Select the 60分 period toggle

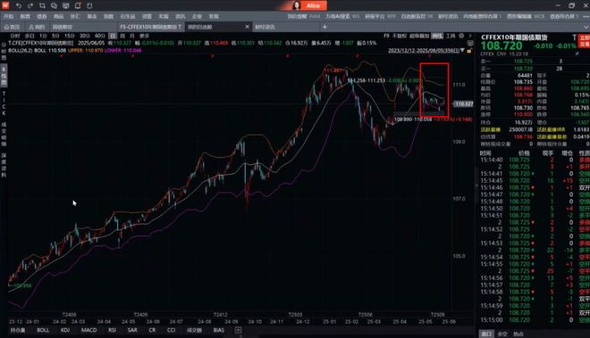point(100,36)
